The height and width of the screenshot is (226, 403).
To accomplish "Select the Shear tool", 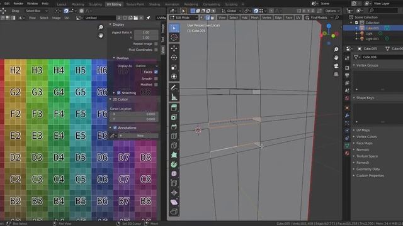I will pos(174,202).
